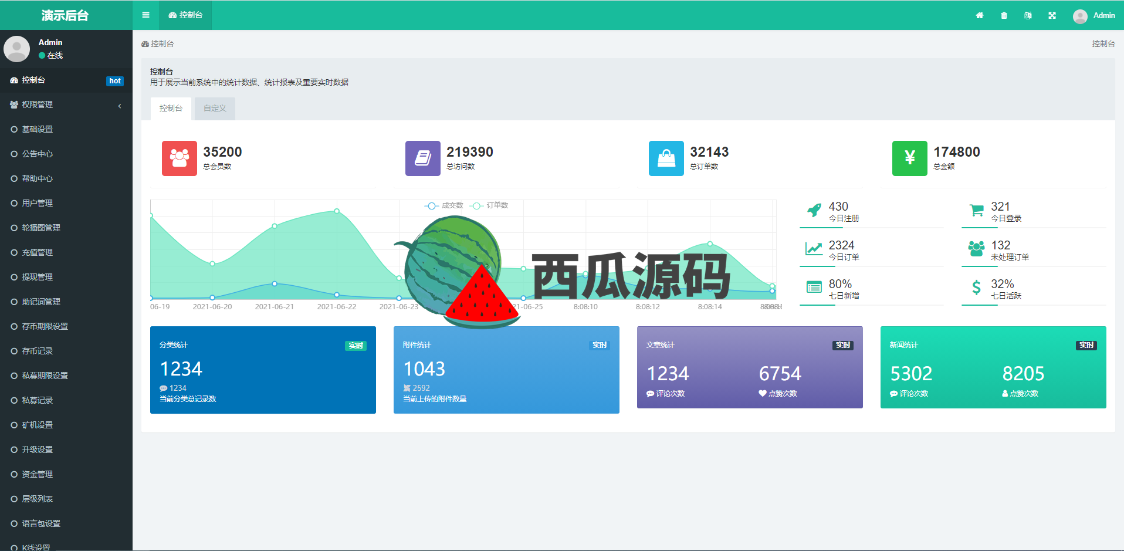Open 存币记录 in sidebar

point(66,351)
